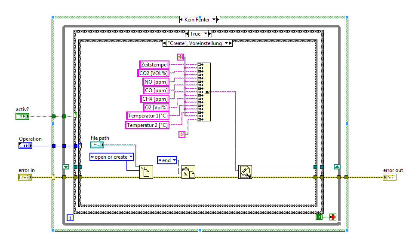412x241 pixels.
Task: Toggle the activ? boolean control terminal
Action: click(22, 116)
